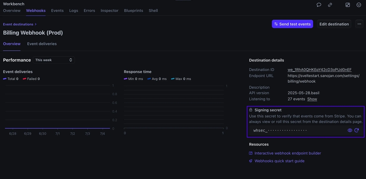This screenshot has width=366, height=179.
Task: Reveal the signing secret with eye icon
Action: 350,130
